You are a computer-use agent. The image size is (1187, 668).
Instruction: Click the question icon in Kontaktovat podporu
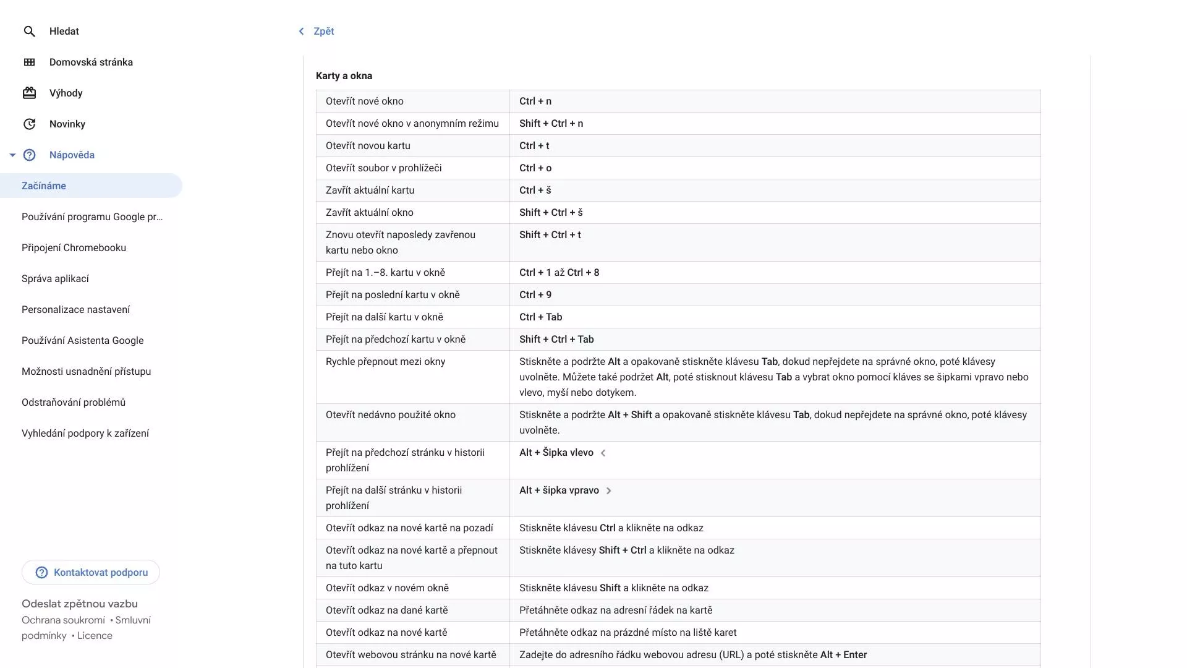click(x=41, y=572)
